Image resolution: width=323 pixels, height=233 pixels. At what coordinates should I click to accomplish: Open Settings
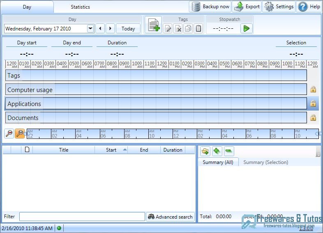click(x=279, y=7)
